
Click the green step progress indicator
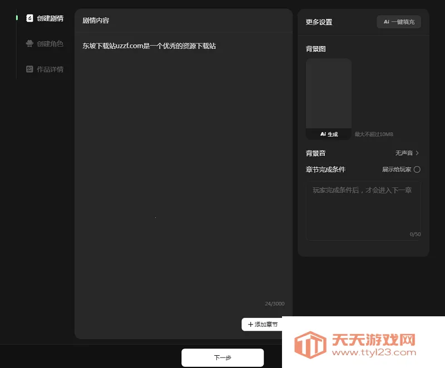(x=16, y=18)
